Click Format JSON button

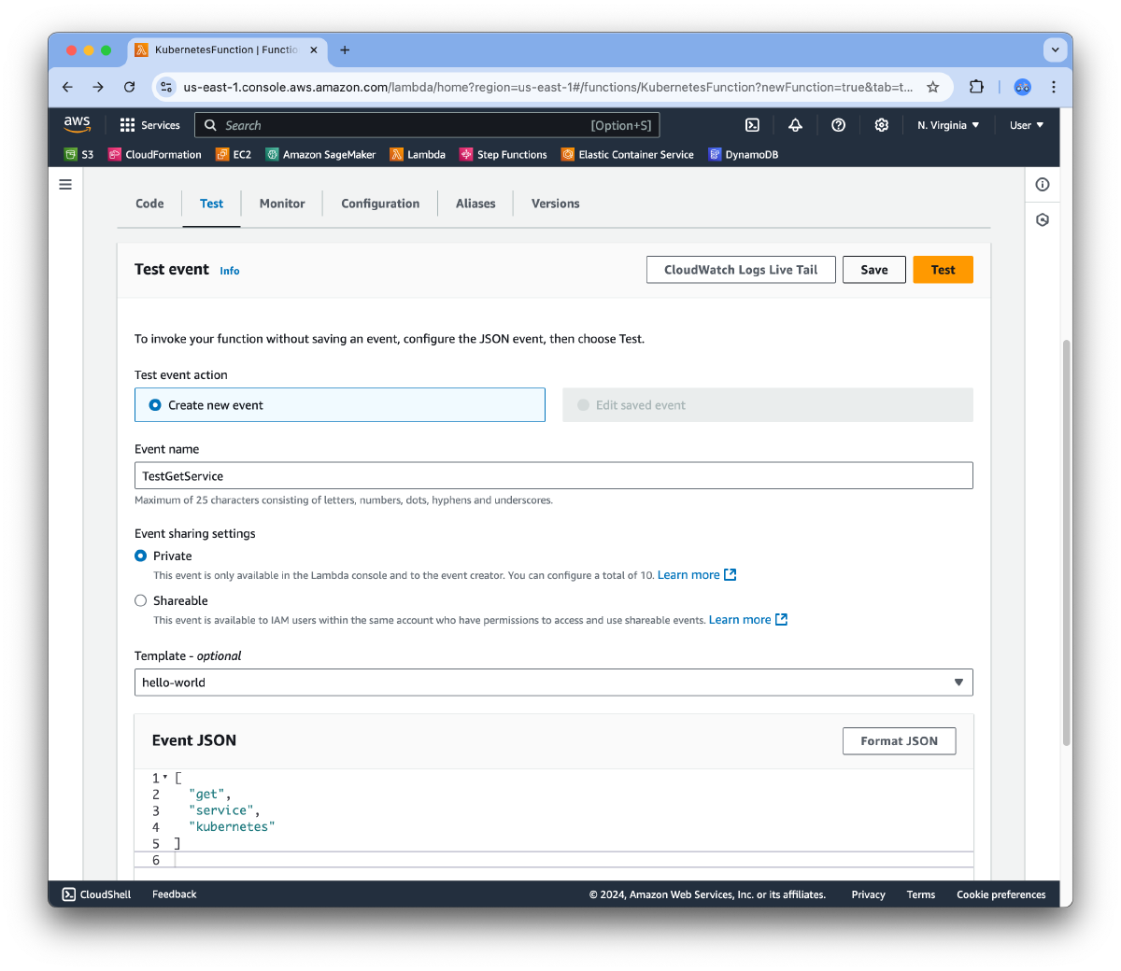900,741
